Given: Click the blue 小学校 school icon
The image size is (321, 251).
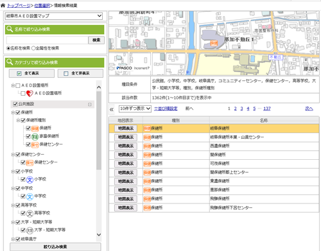Looking at the screenshot, I should [x=30, y=180].
